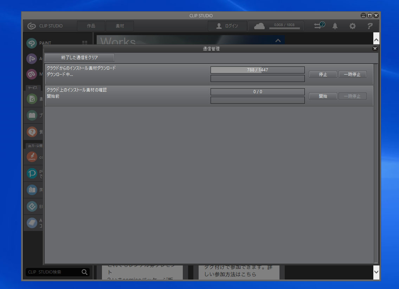Switch to the 作品 tab
Screen dimensions: 399x289
[x=91, y=26]
